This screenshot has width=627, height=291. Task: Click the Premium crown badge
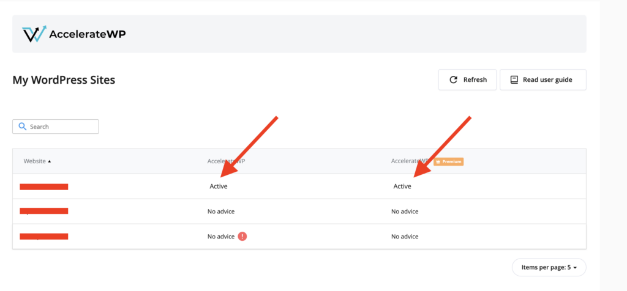[x=449, y=161]
